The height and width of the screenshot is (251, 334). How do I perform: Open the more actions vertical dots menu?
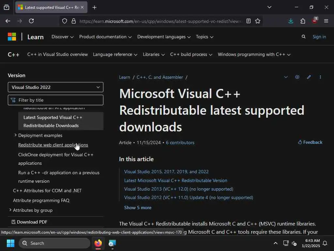320,77
